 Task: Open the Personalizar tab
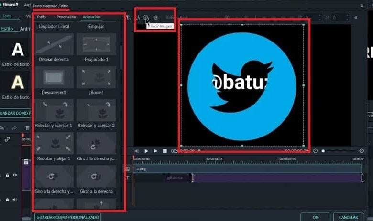point(66,17)
